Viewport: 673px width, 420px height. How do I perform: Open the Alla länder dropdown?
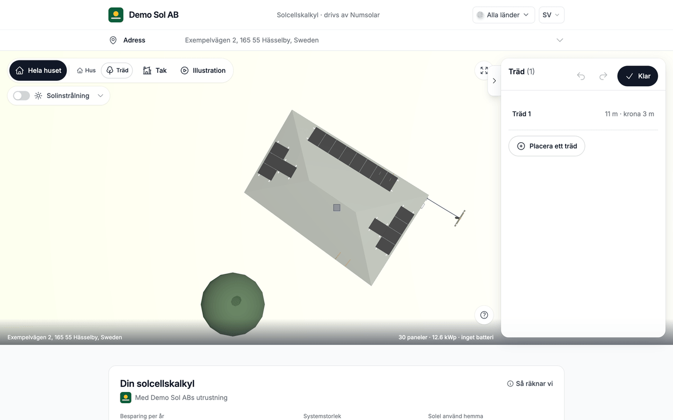click(504, 15)
